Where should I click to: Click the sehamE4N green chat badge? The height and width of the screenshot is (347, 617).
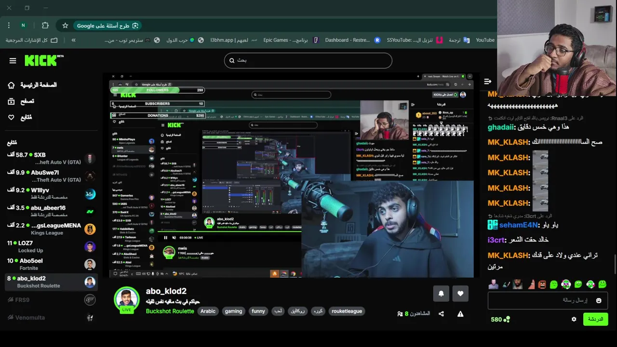click(x=492, y=225)
